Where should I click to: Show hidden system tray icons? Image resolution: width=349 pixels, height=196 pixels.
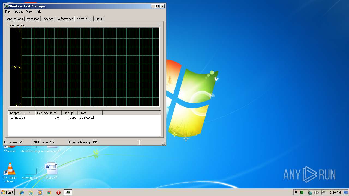click(296, 192)
